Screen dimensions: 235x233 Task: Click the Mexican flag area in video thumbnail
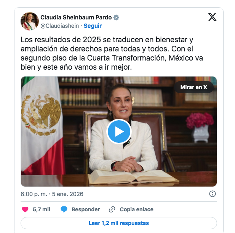click(42, 124)
